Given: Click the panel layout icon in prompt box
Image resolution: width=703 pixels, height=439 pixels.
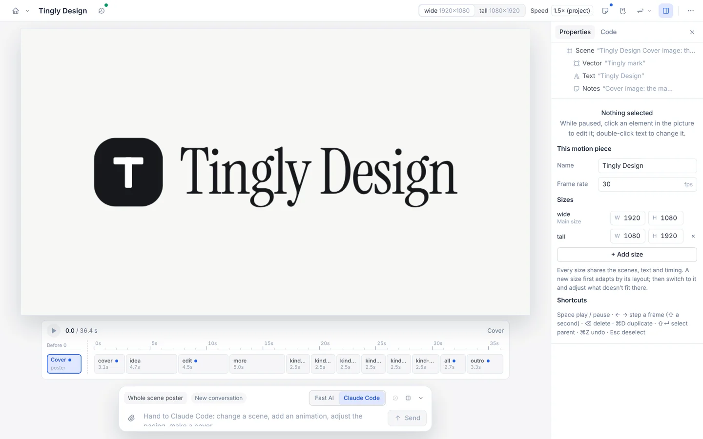Looking at the screenshot, I should (x=408, y=398).
